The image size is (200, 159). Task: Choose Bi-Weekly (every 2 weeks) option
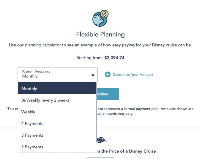pyautogui.click(x=46, y=100)
